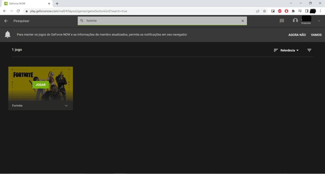Viewport: 325px width, 174px height.
Task: Open a new browser tab
Action: coord(57,3)
